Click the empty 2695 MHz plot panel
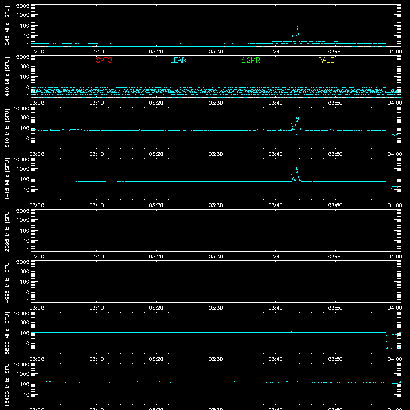This screenshot has height=410, width=410. click(216, 230)
